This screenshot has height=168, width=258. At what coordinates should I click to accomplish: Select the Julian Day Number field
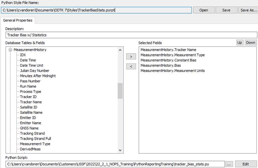(x=35, y=71)
